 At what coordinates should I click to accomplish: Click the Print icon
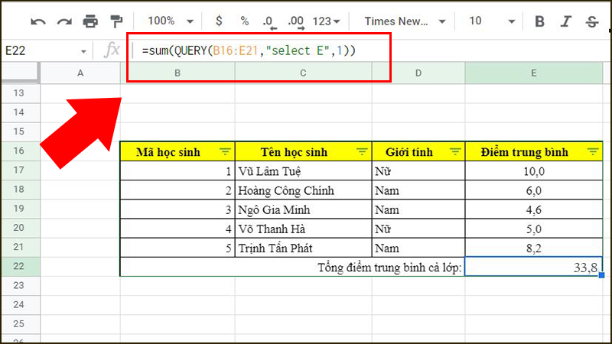click(x=90, y=21)
